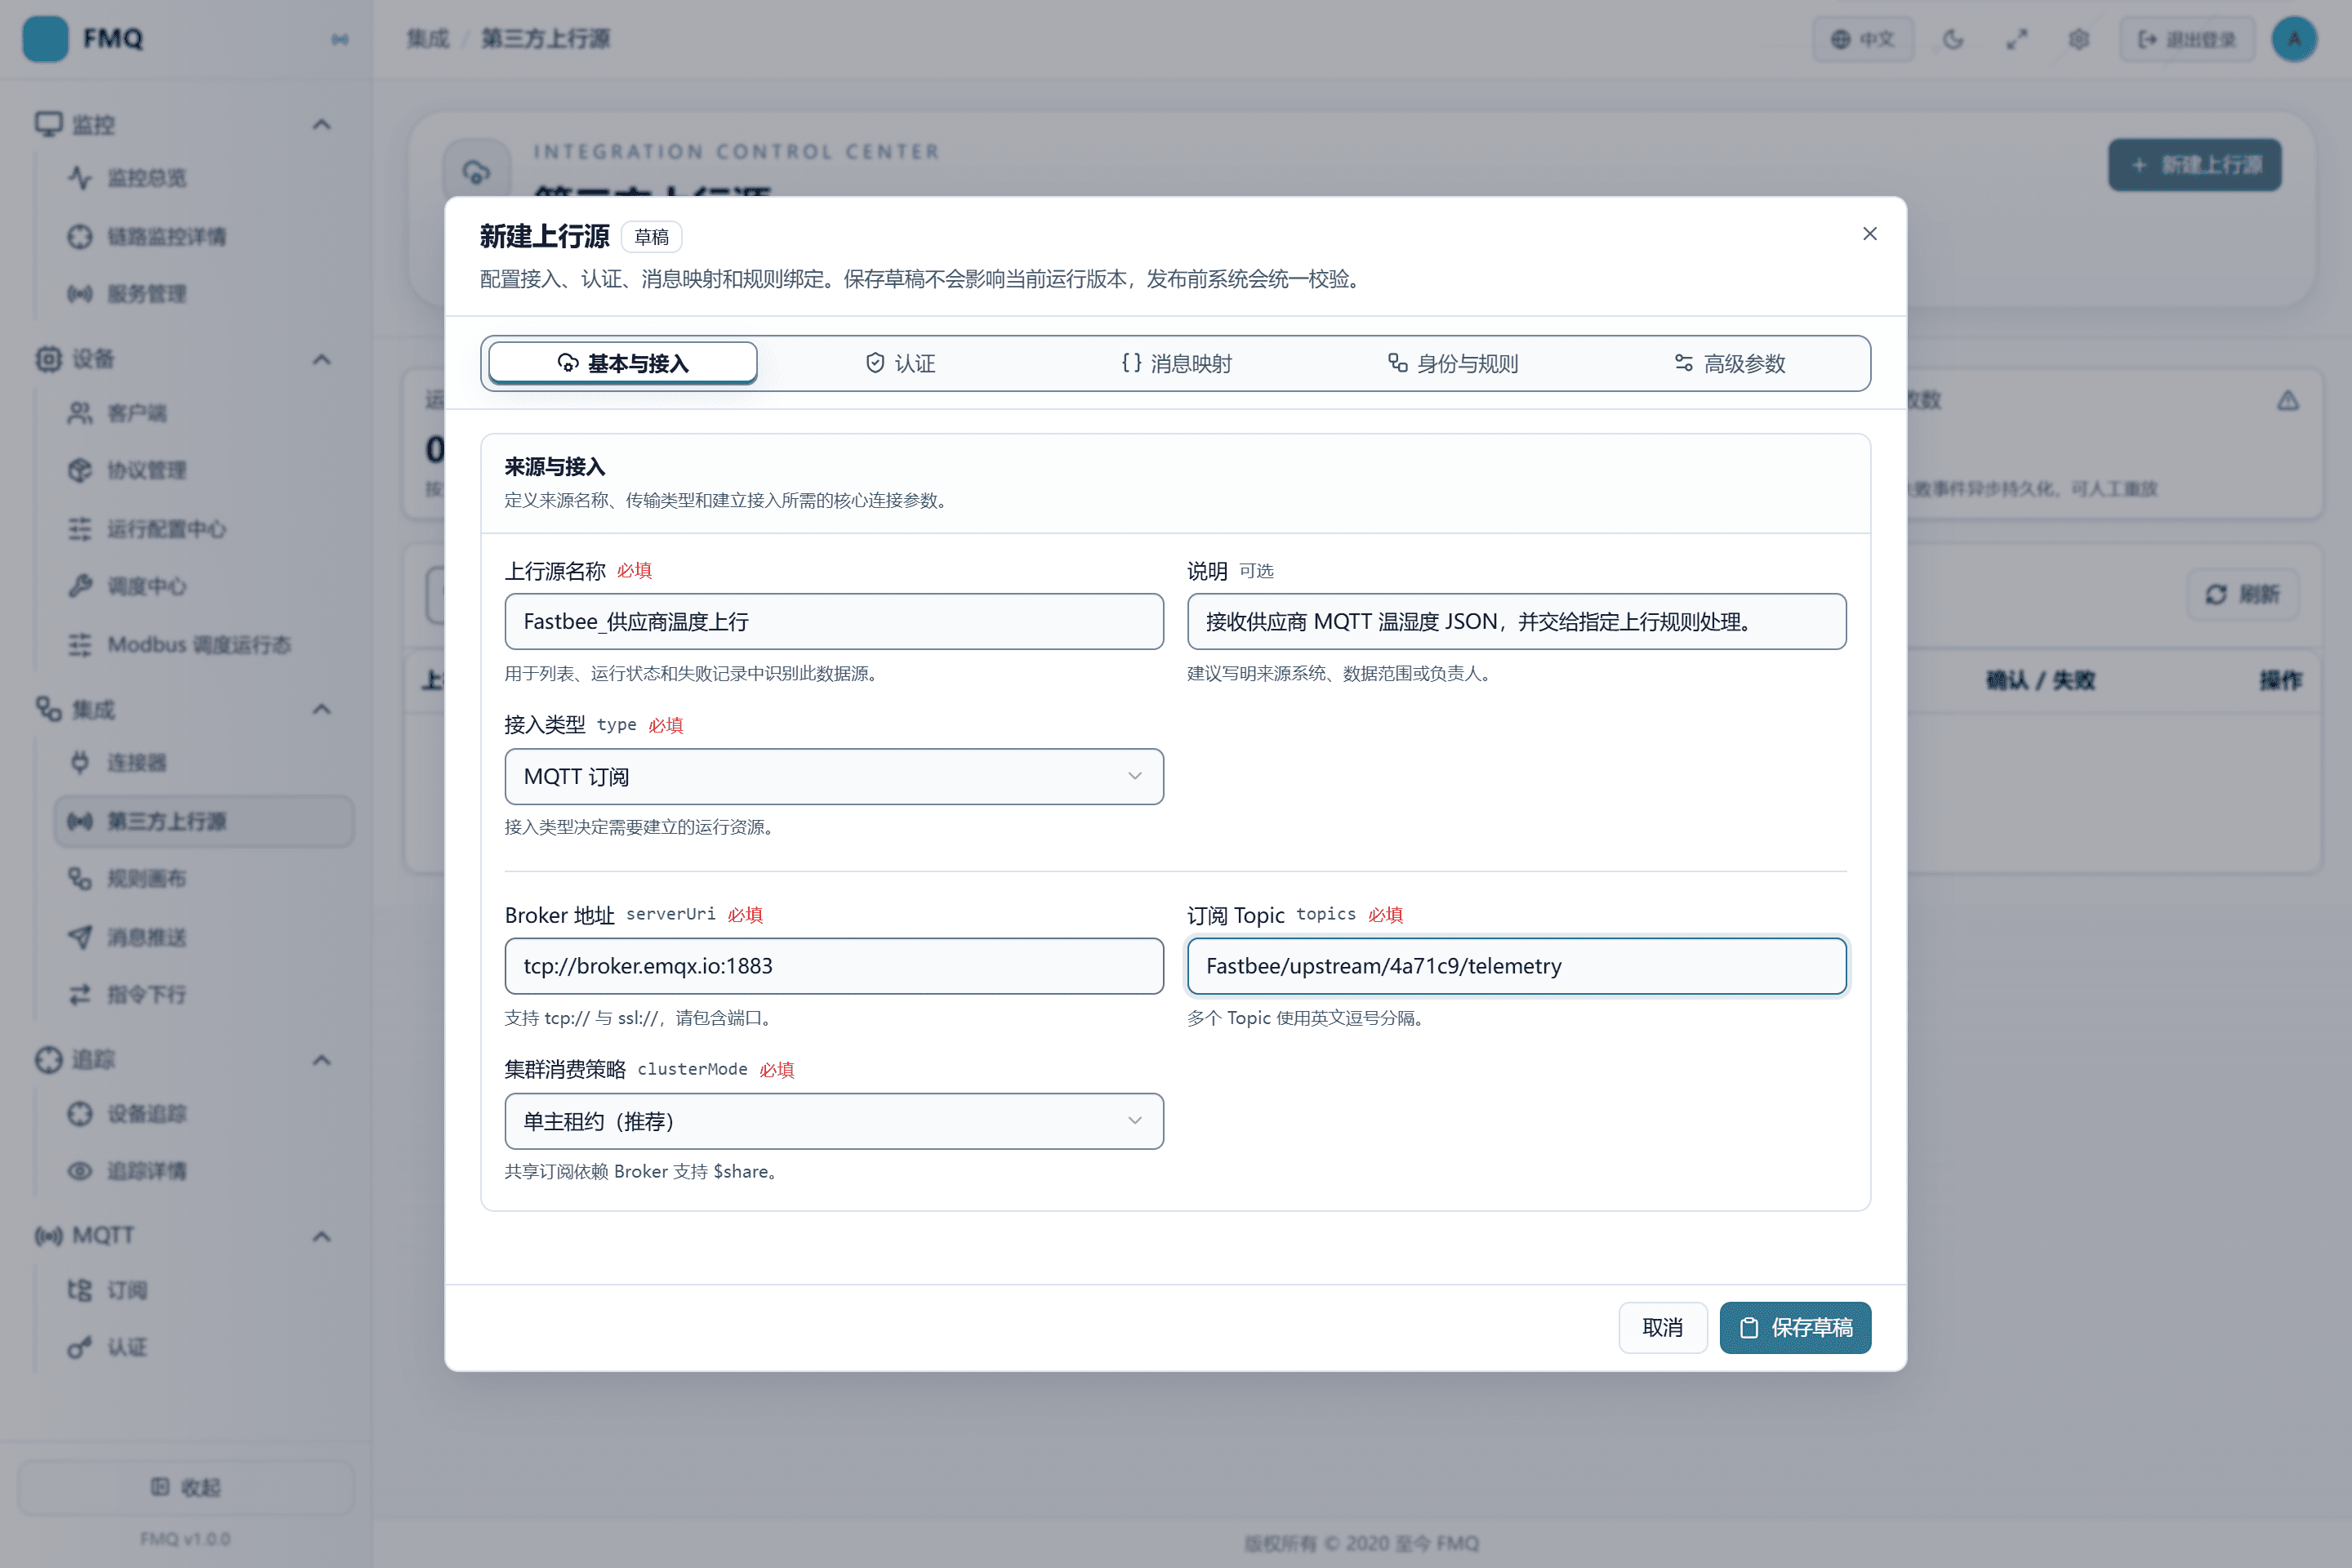Switch language via 中文 button

click(x=1863, y=39)
